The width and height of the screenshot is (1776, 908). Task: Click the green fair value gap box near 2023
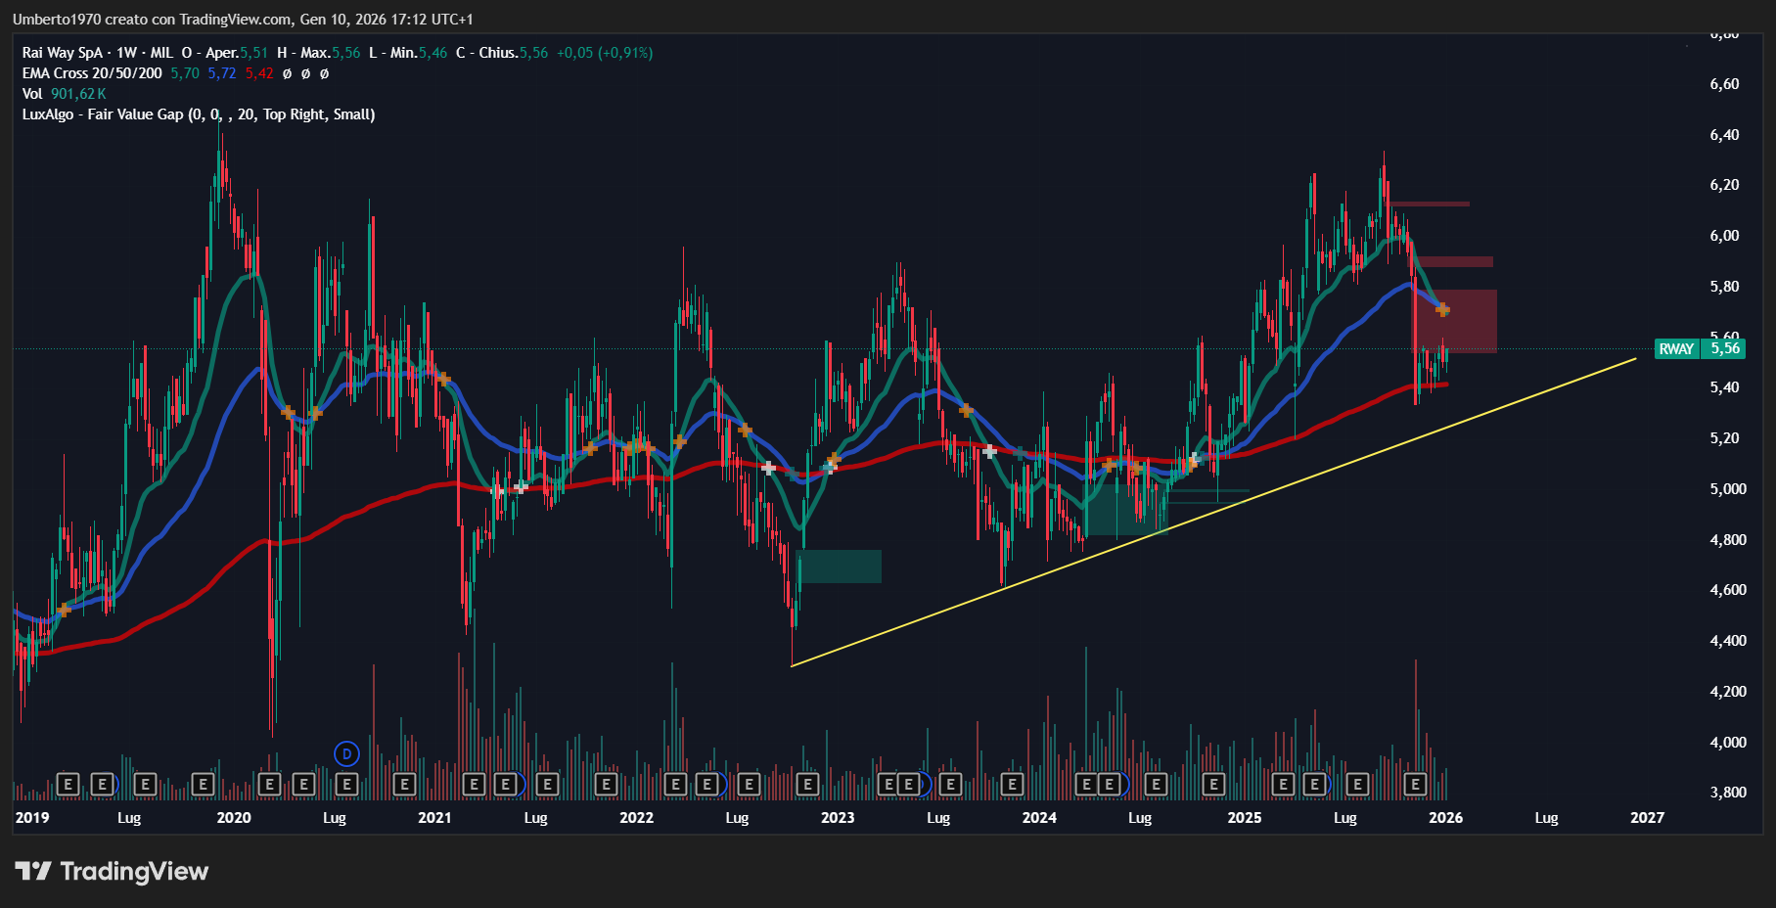840,567
